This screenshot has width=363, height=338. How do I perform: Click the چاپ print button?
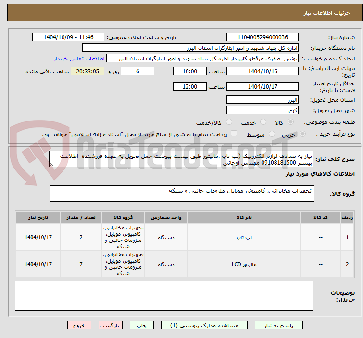142,326
